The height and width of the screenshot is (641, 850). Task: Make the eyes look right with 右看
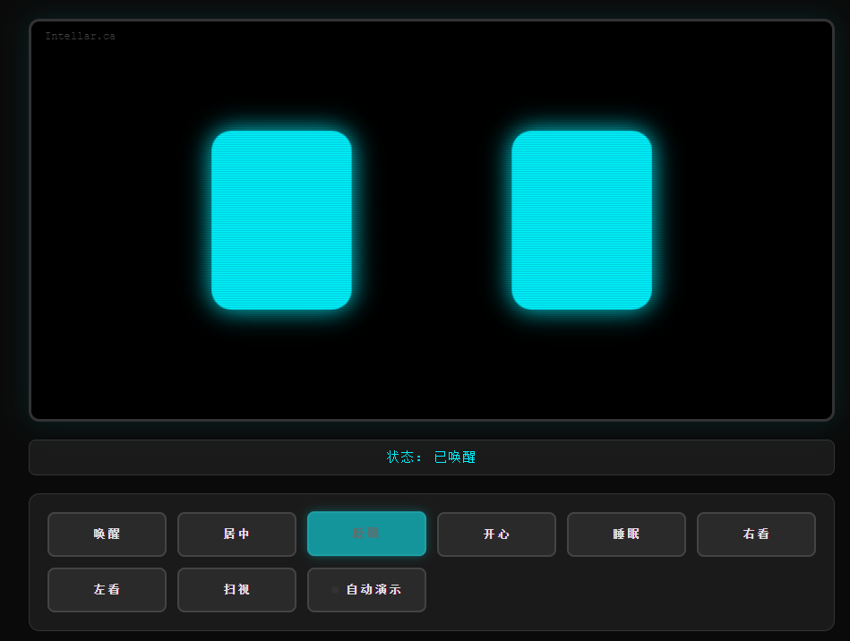[756, 534]
